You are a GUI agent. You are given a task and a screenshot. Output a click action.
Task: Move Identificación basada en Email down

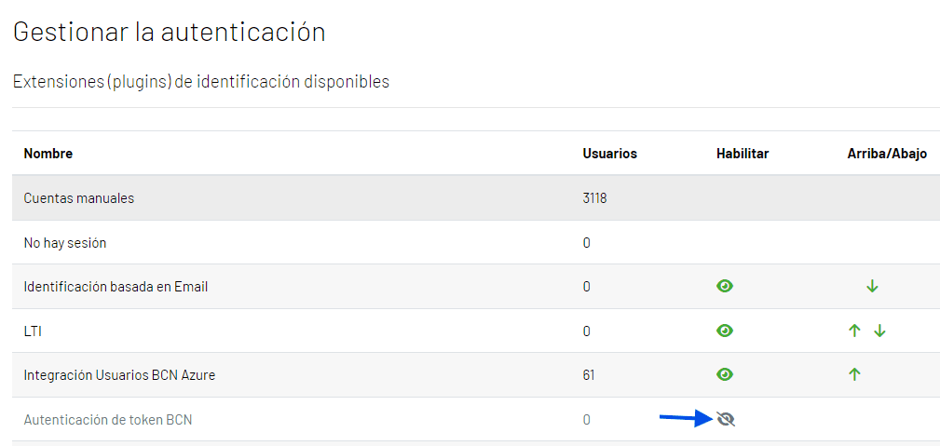tap(872, 286)
